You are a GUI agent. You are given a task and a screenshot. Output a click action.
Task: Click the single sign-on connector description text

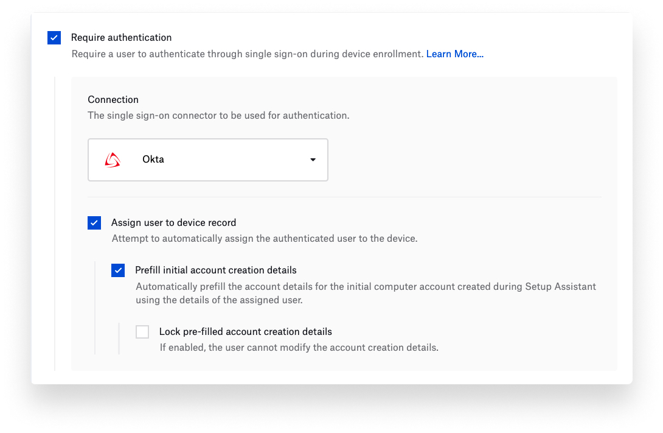coord(218,115)
